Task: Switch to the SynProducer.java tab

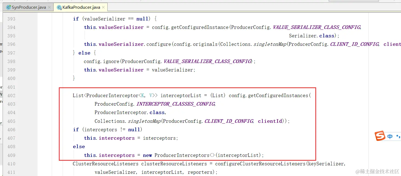Action: coord(28,7)
